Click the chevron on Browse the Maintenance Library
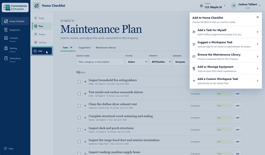The width and height of the screenshot is (265, 155). point(257,56)
